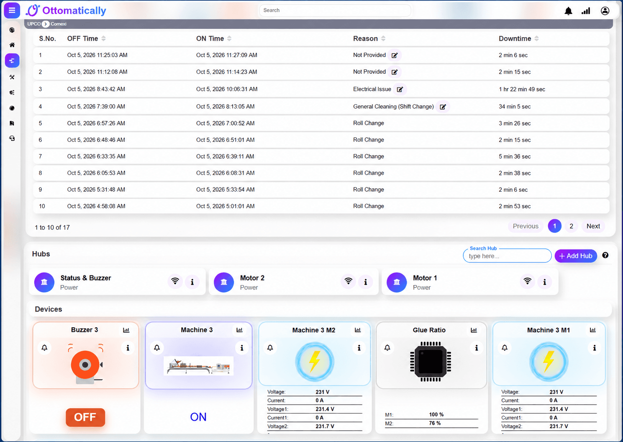
Task: Click the Comexi breadcrumb text
Action: (59, 24)
